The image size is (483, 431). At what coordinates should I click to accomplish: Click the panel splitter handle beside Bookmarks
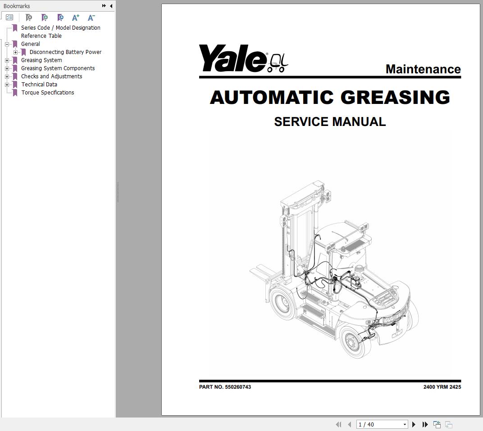(118, 192)
